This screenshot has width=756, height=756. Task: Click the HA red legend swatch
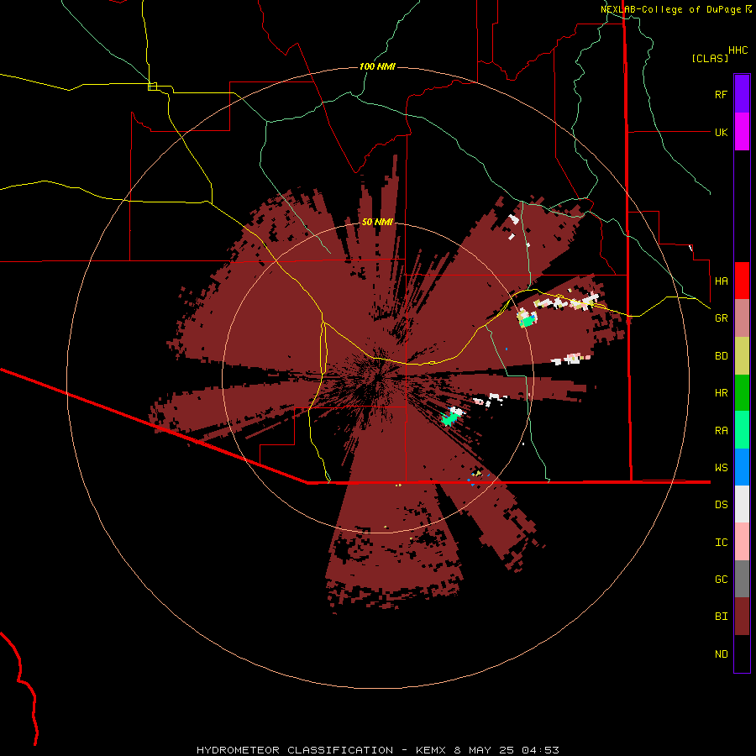pos(742,281)
